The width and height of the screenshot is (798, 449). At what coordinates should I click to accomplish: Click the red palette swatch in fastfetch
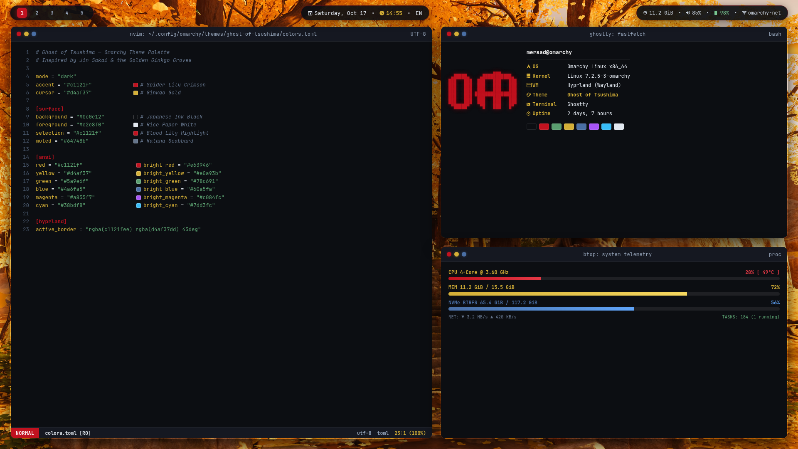point(544,127)
